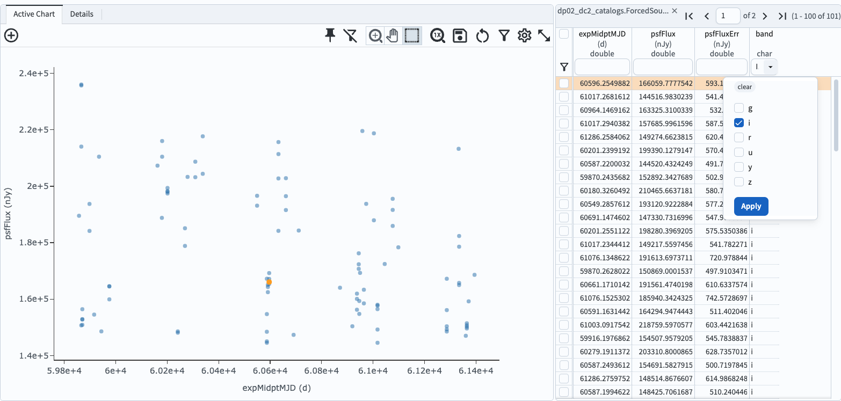Apply the band filter selection
Image resolution: width=841 pixels, height=401 pixels.
click(x=751, y=206)
